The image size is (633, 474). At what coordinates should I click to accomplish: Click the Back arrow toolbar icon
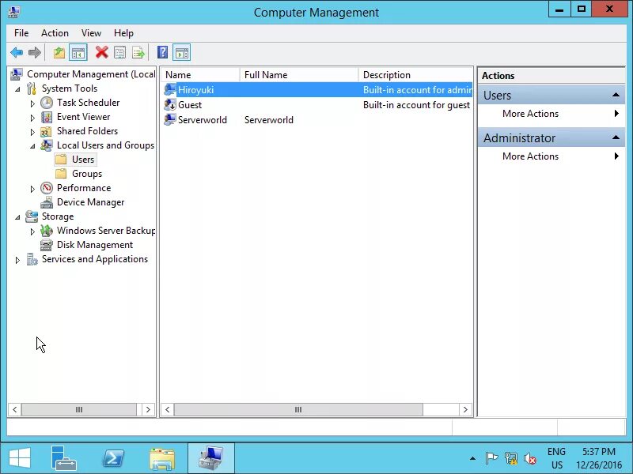click(17, 52)
